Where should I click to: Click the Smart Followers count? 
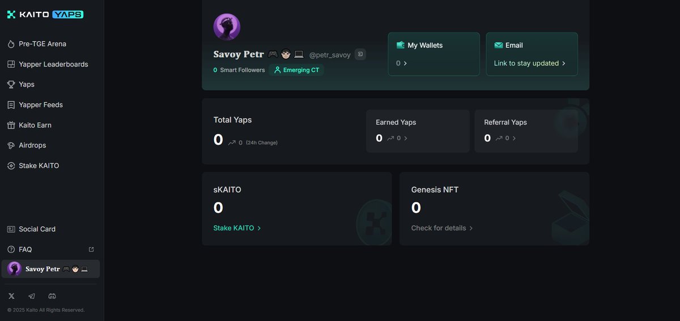[x=239, y=70]
